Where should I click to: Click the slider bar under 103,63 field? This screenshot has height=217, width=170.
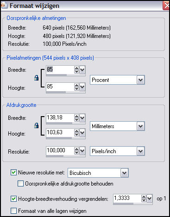66,138
